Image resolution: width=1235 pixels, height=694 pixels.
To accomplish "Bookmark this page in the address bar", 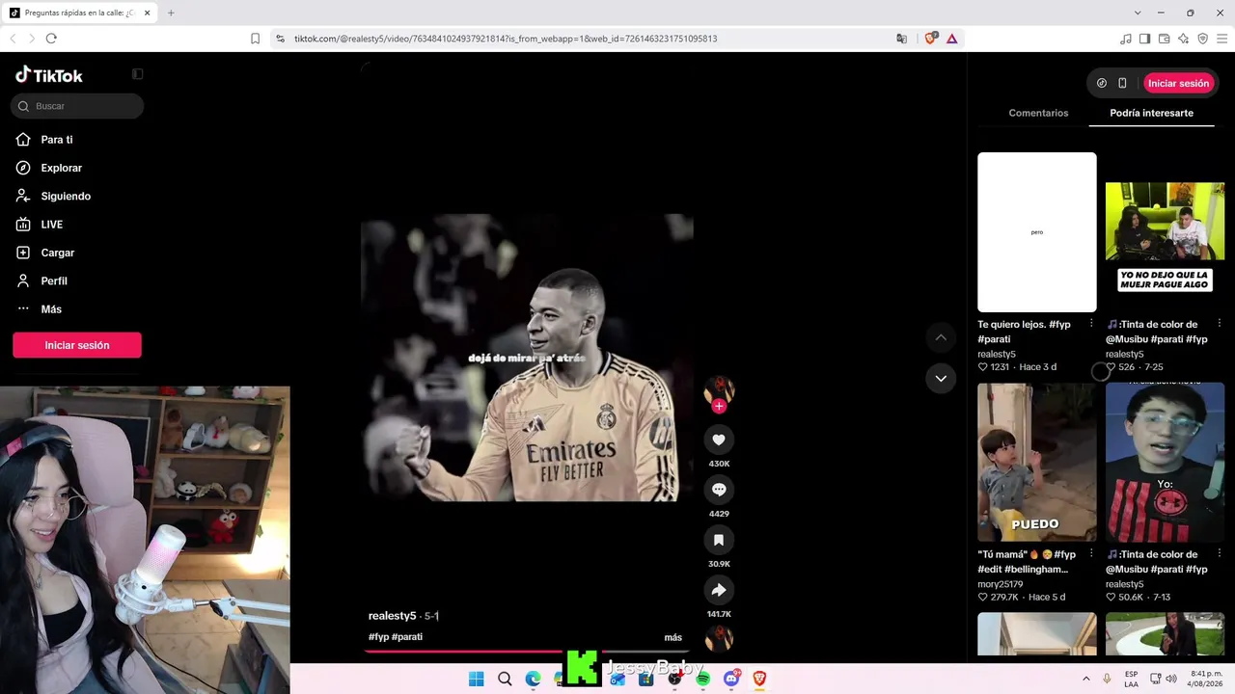I will (x=255, y=39).
